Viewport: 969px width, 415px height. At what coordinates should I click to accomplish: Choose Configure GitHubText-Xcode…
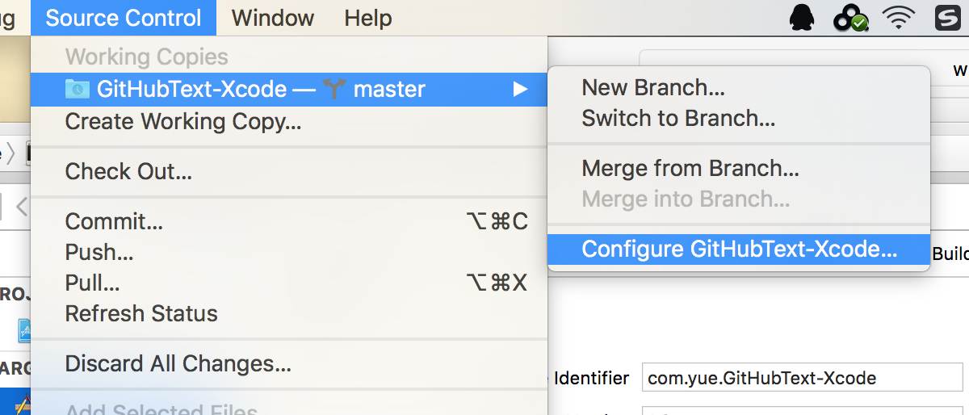point(738,249)
